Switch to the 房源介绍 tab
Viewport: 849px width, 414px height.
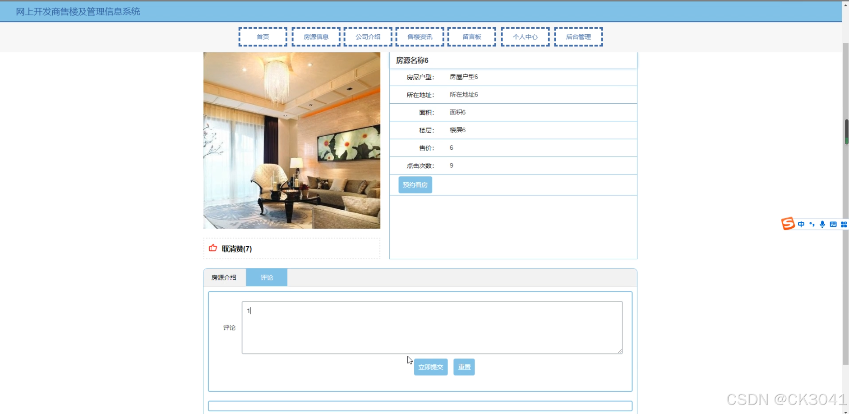click(224, 277)
